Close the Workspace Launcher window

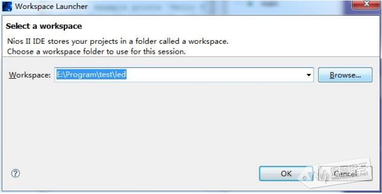coord(366,4)
